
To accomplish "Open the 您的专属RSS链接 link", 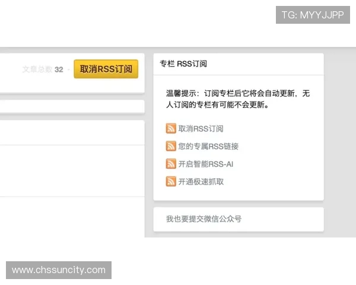I will [208, 146].
